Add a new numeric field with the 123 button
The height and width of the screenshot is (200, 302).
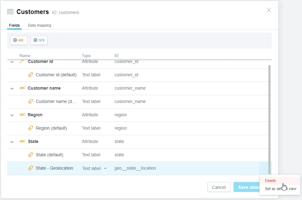pos(39,40)
